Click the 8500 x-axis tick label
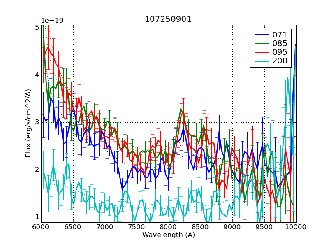Screen dimensions: 329x247 click(x=200, y=227)
